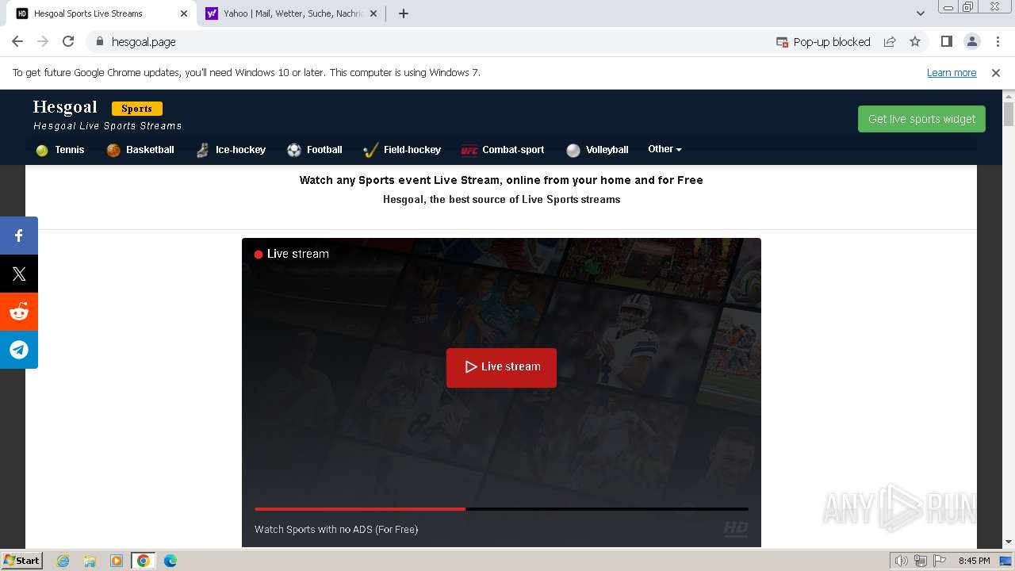Click the scrollbar down arrow
This screenshot has width=1015, height=571.
(1009, 542)
